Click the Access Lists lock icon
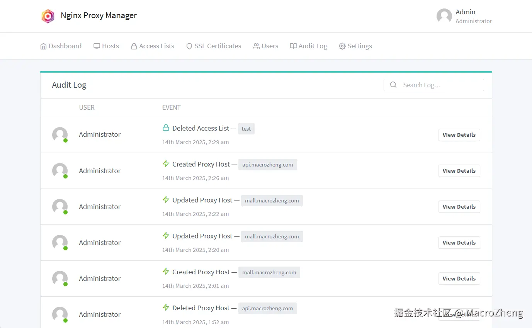 coord(134,46)
